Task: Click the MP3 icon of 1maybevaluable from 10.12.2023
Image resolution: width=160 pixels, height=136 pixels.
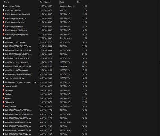Action: point(4,86)
